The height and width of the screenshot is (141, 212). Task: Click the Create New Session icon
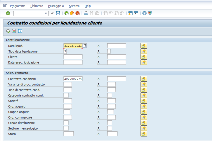pyautogui.click(x=130, y=13)
